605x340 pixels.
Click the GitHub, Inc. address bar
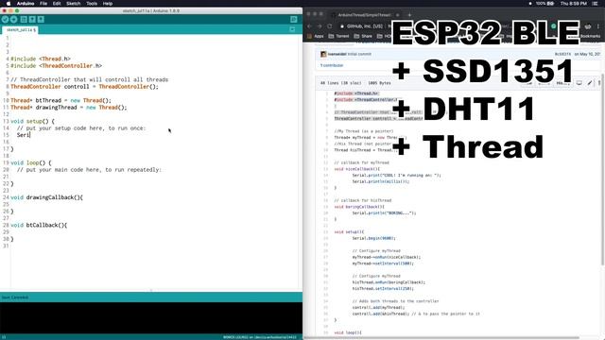(365, 26)
